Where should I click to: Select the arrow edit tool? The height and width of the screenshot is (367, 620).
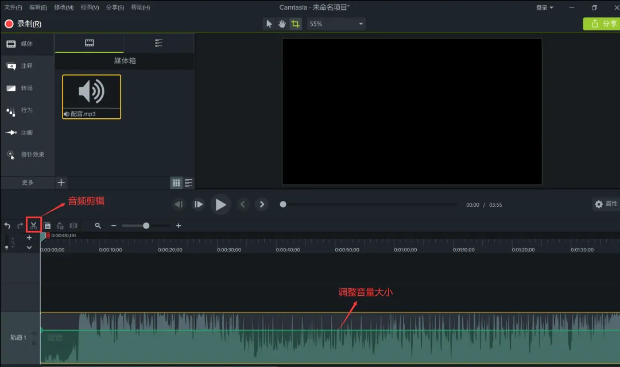point(269,24)
